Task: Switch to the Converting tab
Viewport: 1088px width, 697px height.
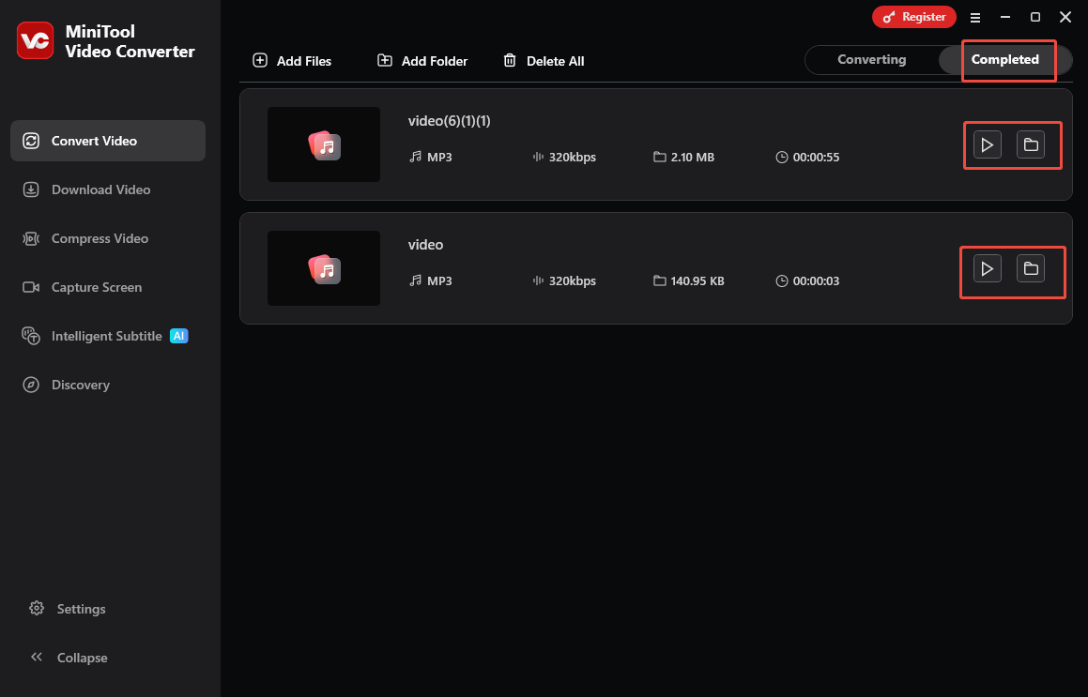Action: point(871,59)
